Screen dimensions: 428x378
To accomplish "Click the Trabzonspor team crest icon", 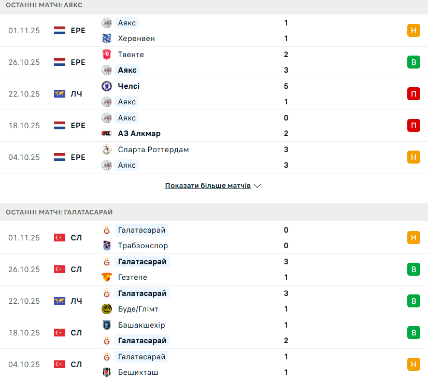I will [x=107, y=246].
